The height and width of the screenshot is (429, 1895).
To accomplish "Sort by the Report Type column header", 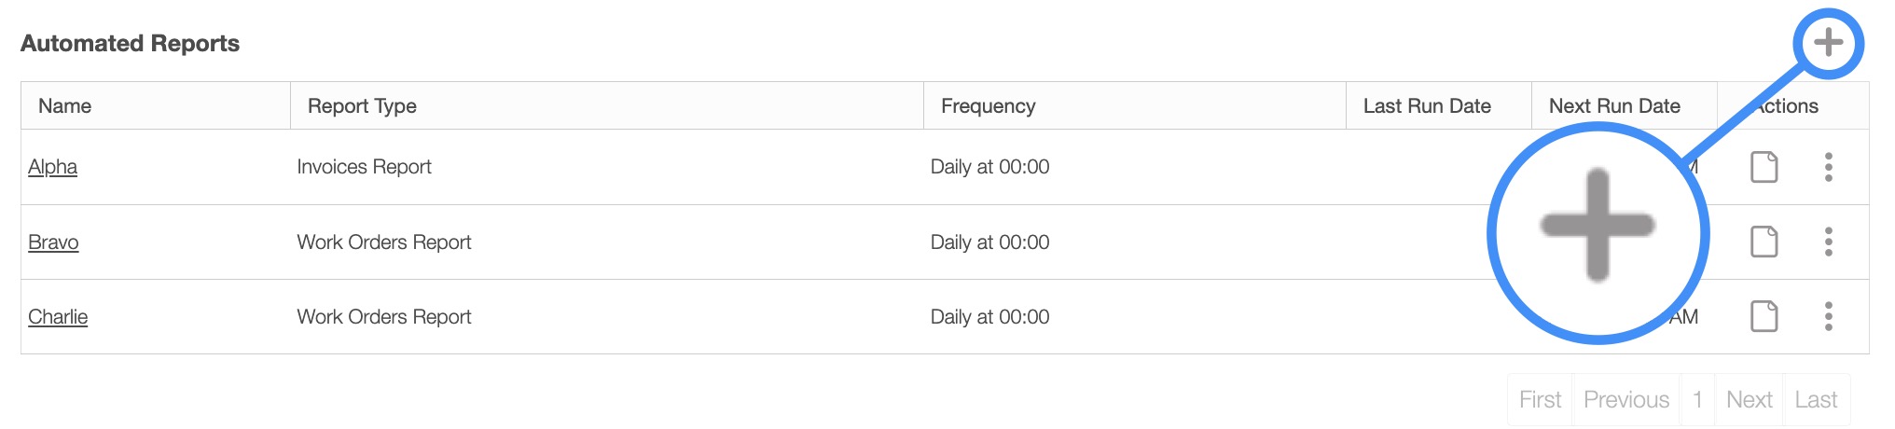I will (x=362, y=106).
